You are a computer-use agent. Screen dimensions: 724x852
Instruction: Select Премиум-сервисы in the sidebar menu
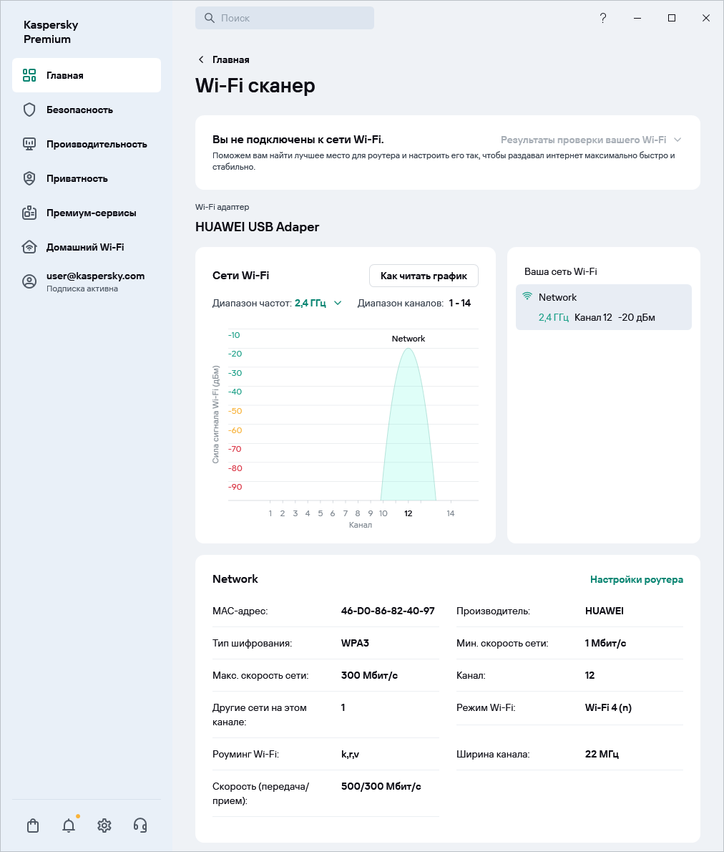pyautogui.click(x=87, y=213)
